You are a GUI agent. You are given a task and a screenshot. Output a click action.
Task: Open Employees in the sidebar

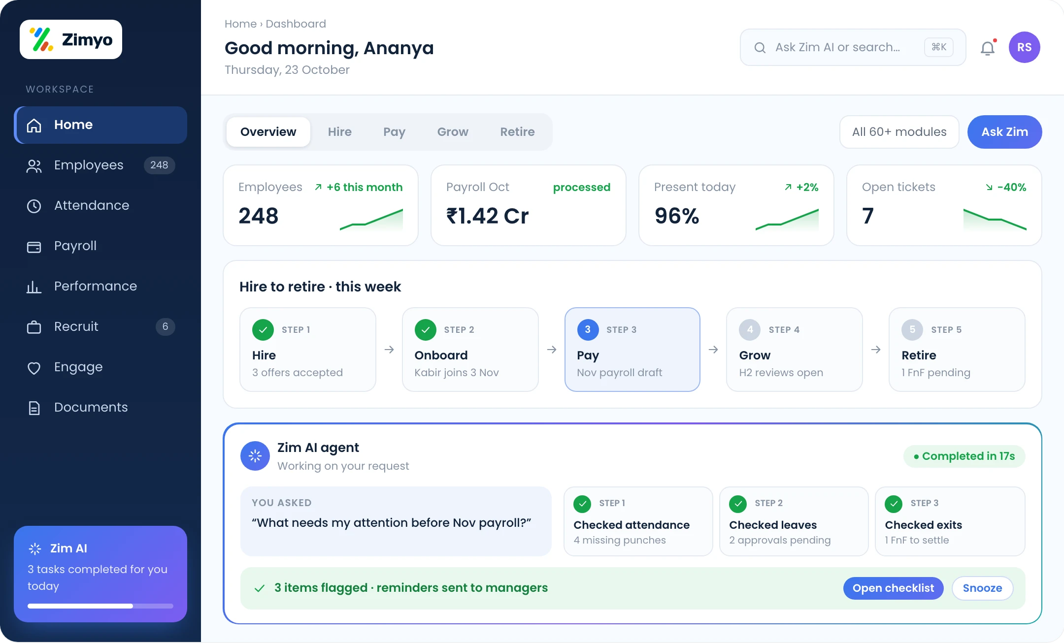(100, 165)
